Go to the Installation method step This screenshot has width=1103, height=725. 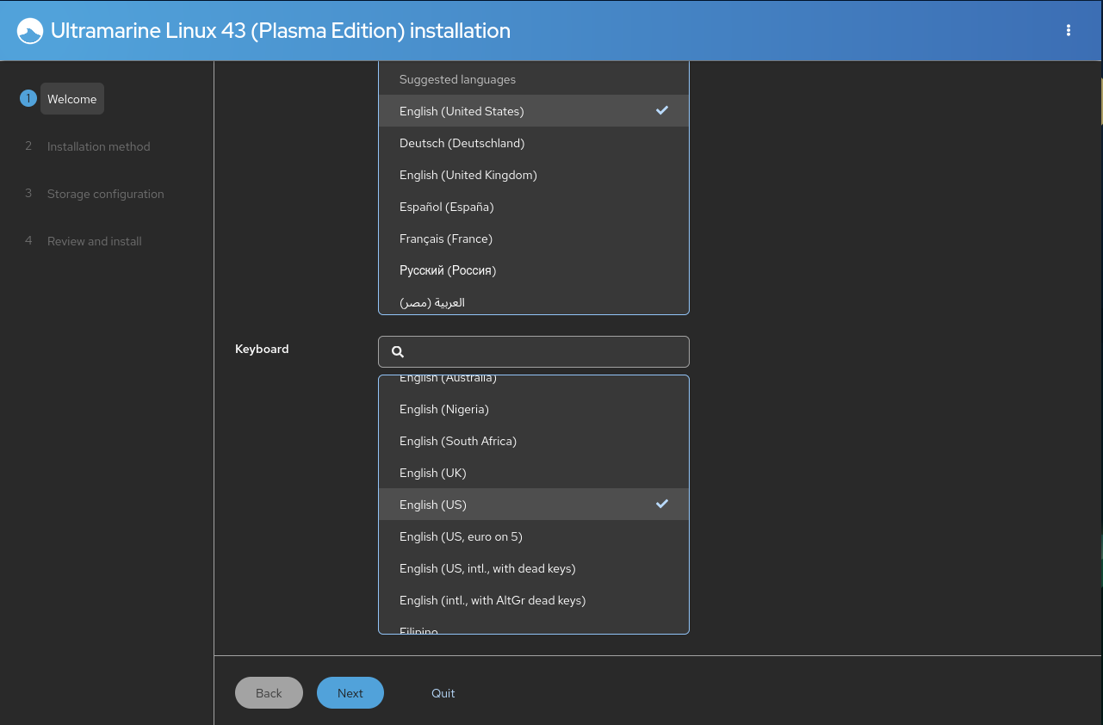tap(98, 146)
